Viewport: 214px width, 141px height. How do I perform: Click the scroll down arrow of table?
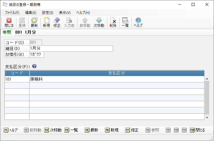coord(207,117)
